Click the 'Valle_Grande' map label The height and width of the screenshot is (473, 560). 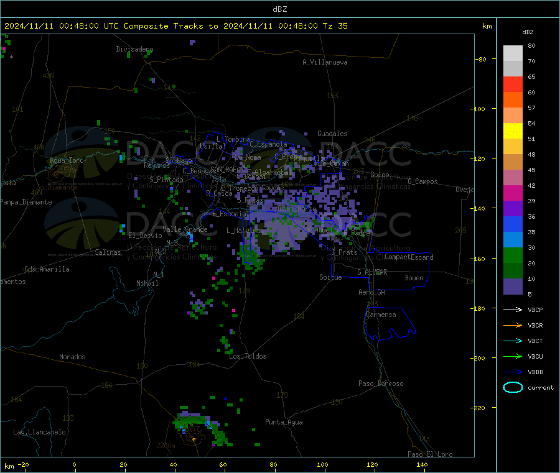pyautogui.click(x=185, y=229)
